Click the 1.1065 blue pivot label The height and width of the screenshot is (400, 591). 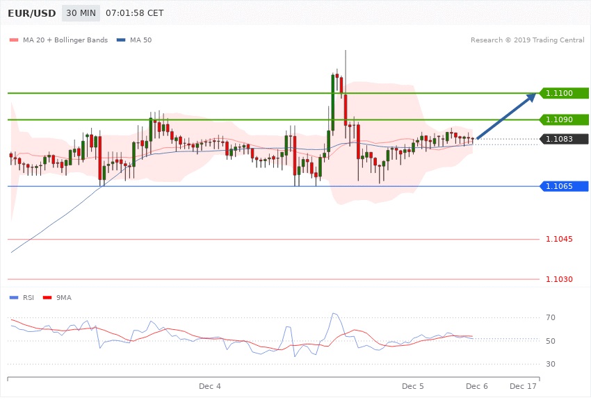click(x=564, y=186)
